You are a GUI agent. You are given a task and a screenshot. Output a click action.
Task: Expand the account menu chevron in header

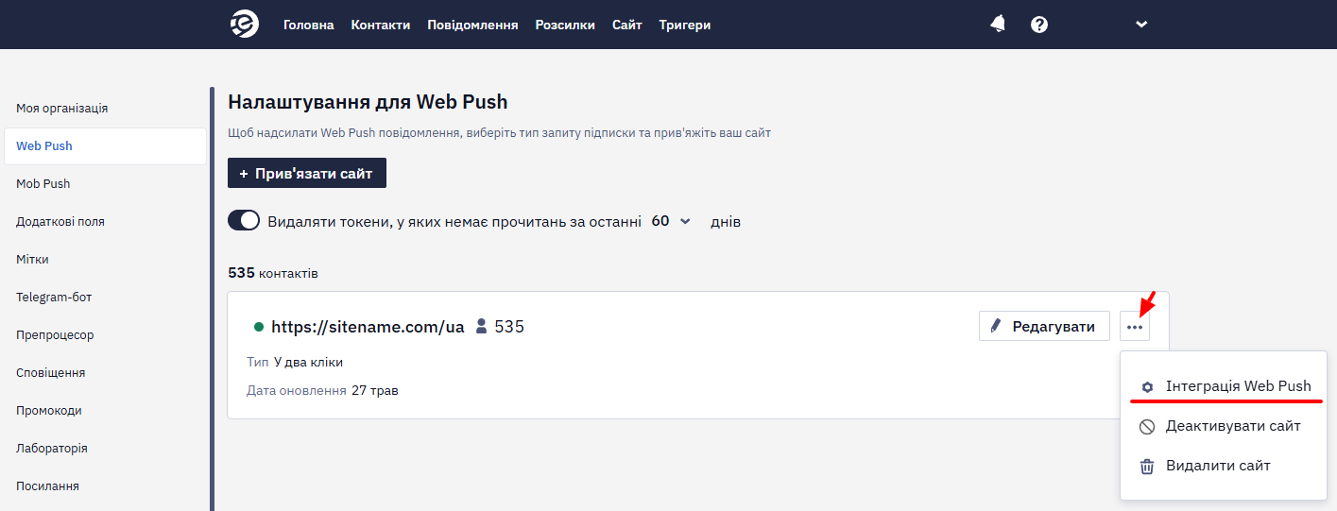[1141, 25]
